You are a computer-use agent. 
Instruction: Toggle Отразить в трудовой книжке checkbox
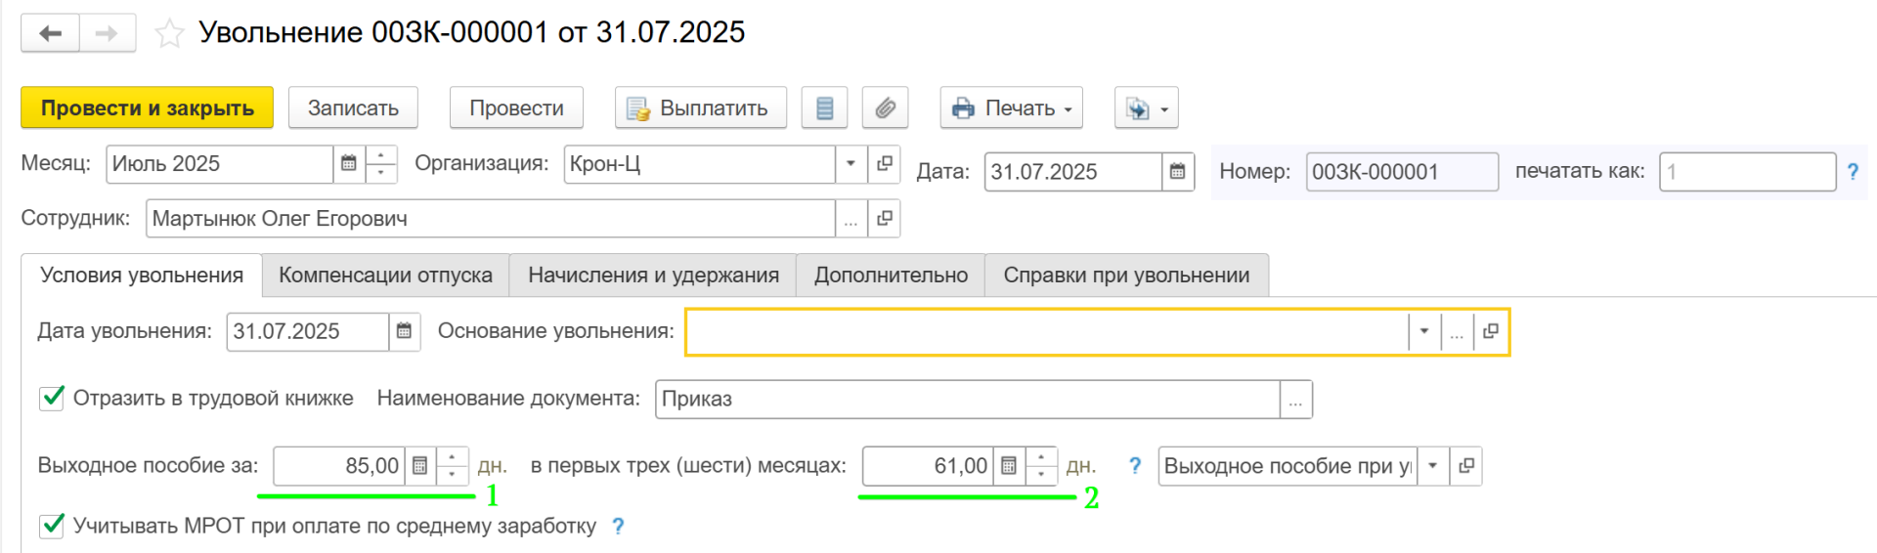tap(52, 398)
